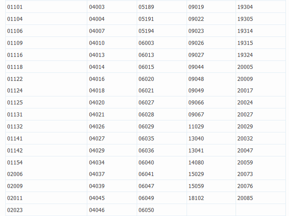Select code 20085
289x216 pixels.
point(245,198)
